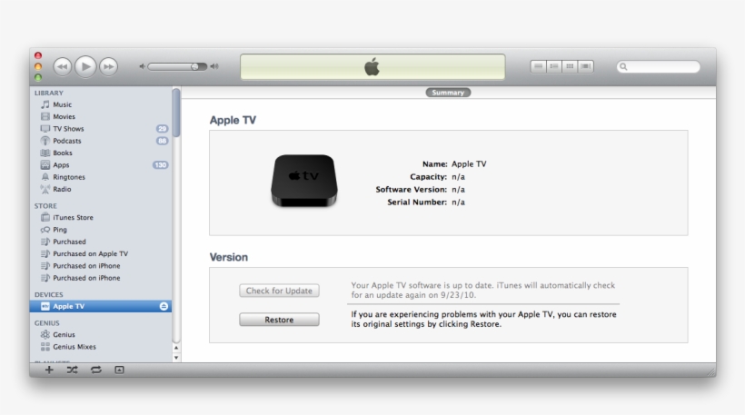Image resolution: width=745 pixels, height=415 pixels.
Task: Switch to album list view button
Action: point(554,66)
